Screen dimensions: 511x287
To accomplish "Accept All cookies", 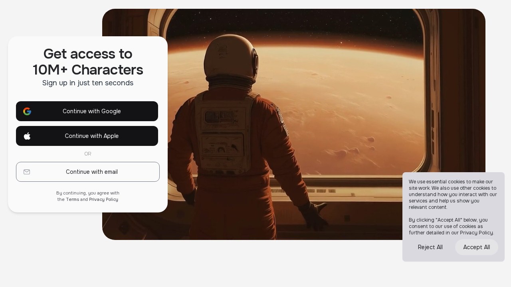I will click(x=477, y=247).
